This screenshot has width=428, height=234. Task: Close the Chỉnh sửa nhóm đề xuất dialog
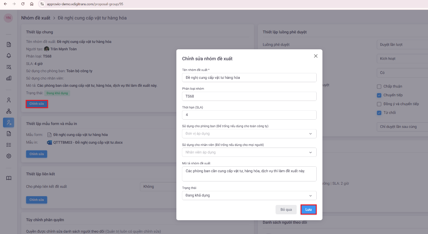pyautogui.click(x=316, y=56)
